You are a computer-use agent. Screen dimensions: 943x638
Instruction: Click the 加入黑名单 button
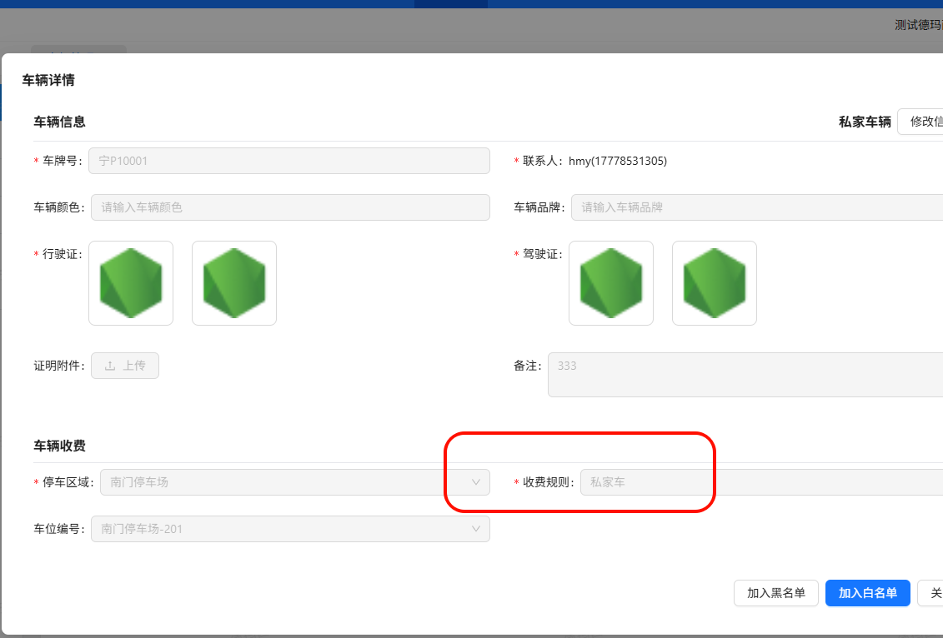pyautogui.click(x=776, y=593)
